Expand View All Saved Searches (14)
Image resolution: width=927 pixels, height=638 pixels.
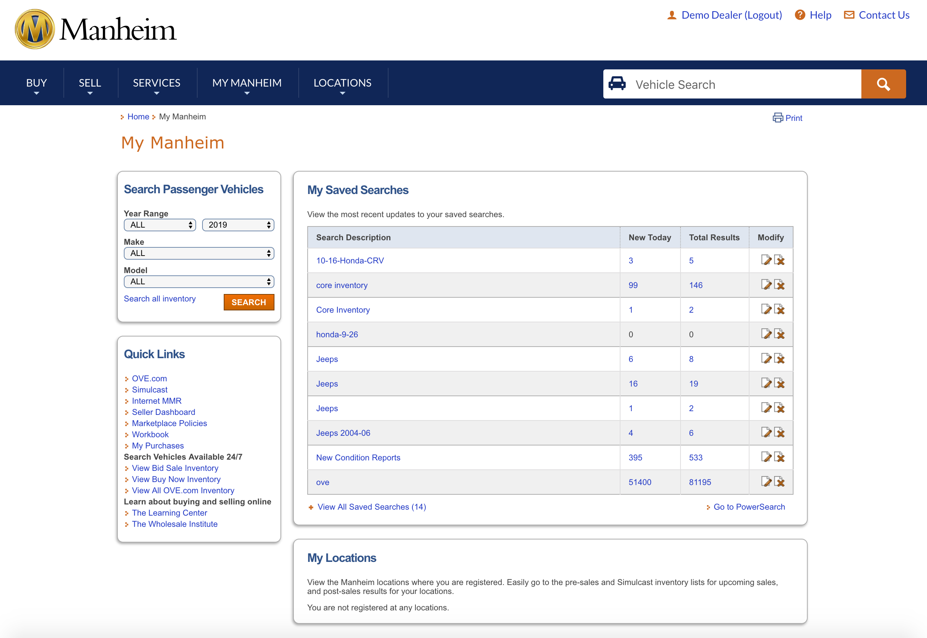point(372,507)
